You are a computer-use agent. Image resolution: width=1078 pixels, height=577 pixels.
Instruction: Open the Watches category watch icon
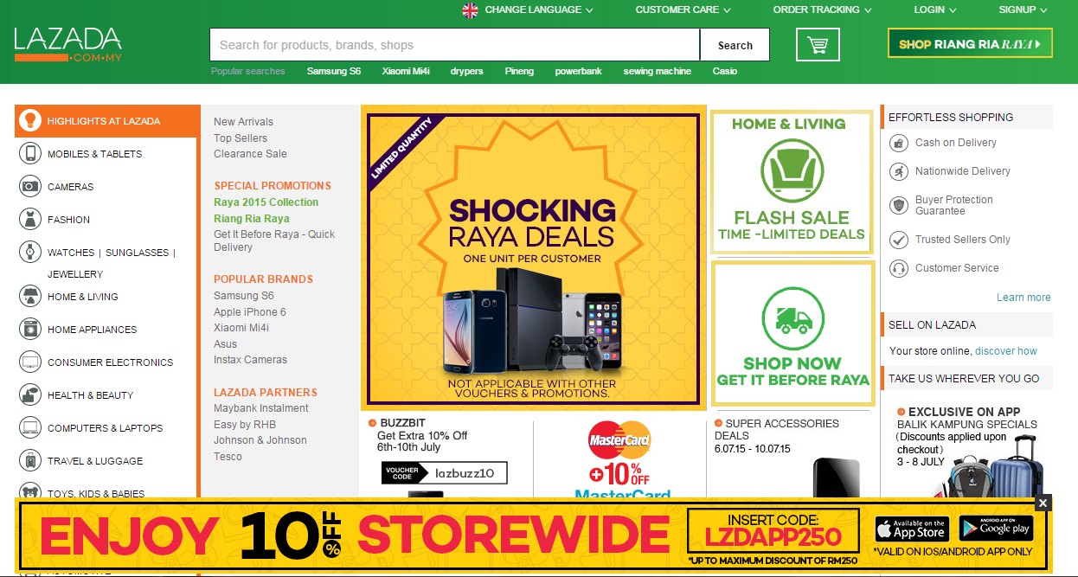[x=30, y=253]
